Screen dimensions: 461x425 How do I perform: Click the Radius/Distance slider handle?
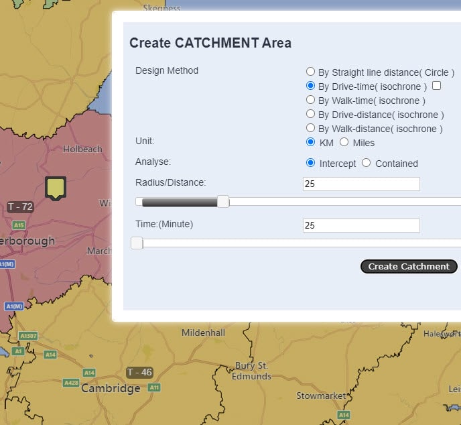click(223, 202)
